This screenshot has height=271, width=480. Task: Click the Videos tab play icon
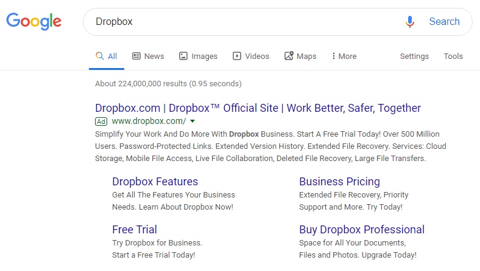pyautogui.click(x=236, y=56)
